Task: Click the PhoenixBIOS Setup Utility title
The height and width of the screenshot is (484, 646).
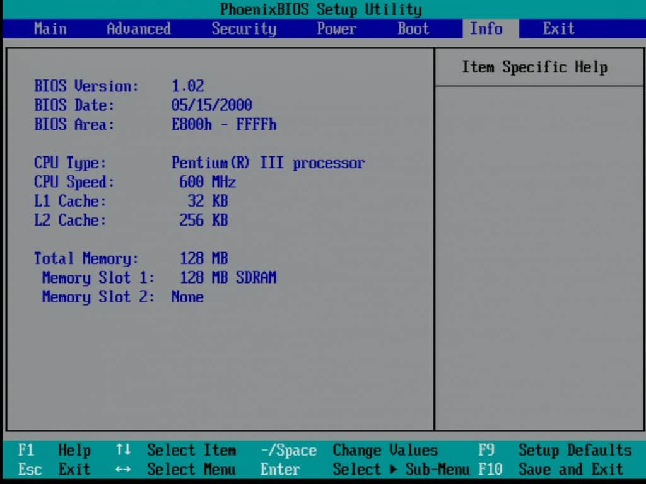Action: [x=321, y=9]
